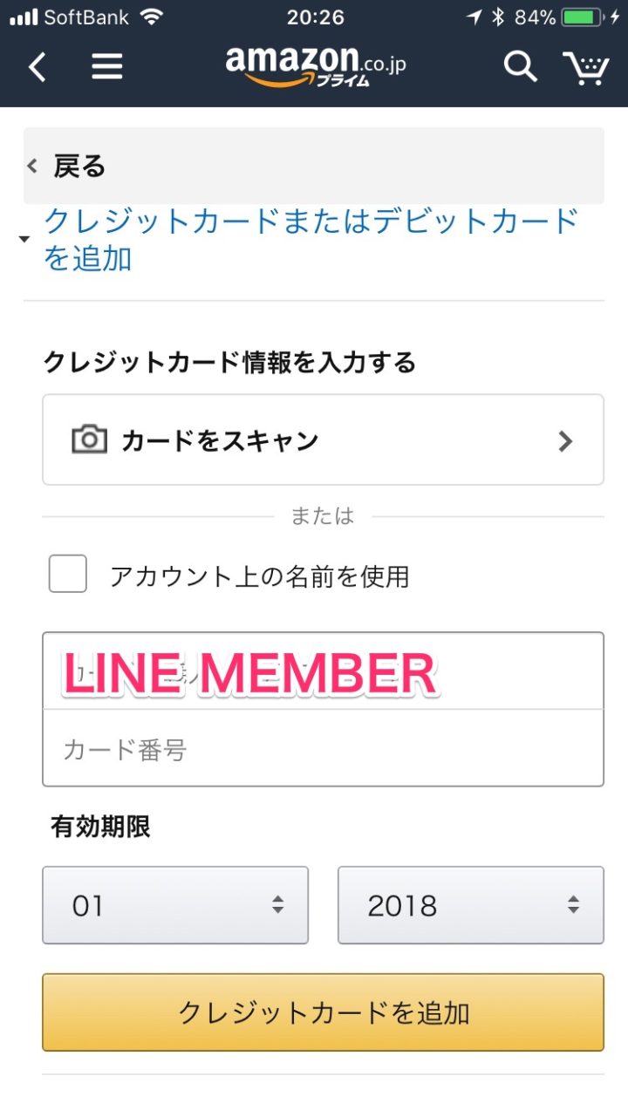Focus the カード番号 input field
The image size is (628, 1117).
[323, 749]
